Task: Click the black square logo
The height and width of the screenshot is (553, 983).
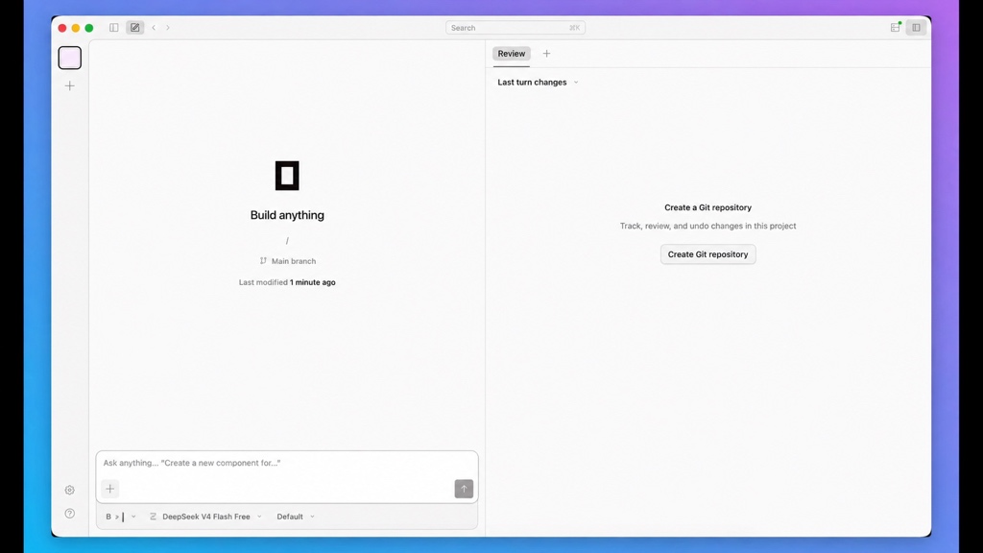Action: pyautogui.click(x=287, y=176)
